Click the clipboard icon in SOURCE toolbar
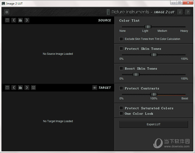 click(7, 20)
